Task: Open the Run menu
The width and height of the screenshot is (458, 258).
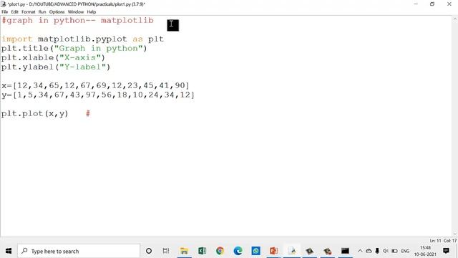Action: [x=42, y=12]
